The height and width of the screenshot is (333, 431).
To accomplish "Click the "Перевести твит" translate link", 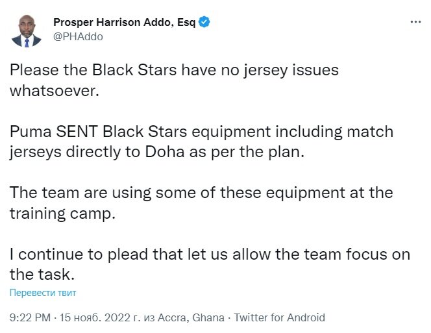I will pyautogui.click(x=43, y=293).
